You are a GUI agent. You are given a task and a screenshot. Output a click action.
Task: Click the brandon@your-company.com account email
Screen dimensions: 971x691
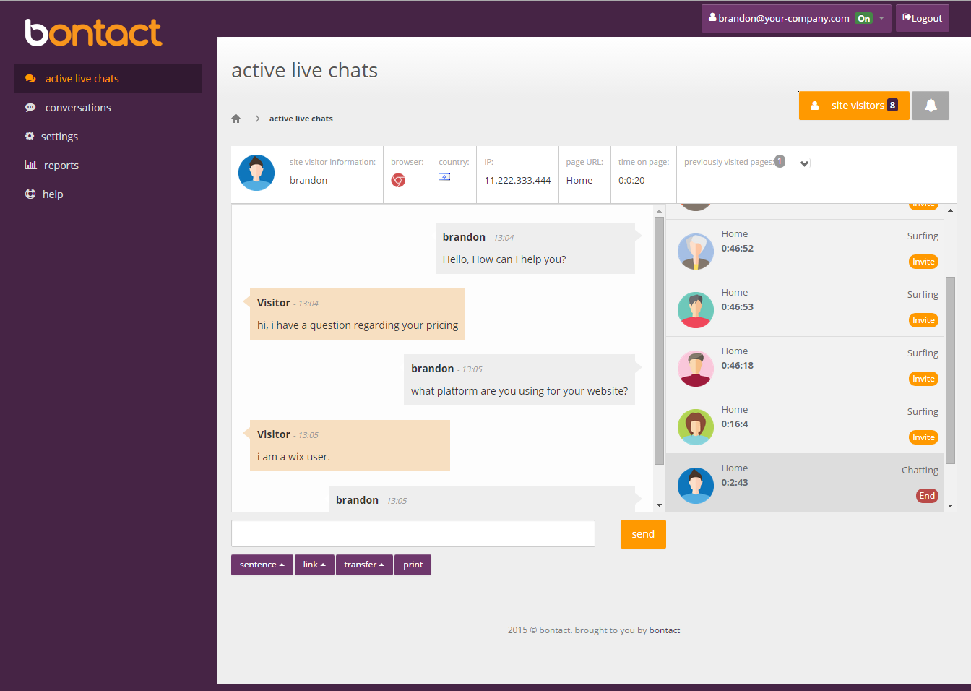pyautogui.click(x=784, y=18)
